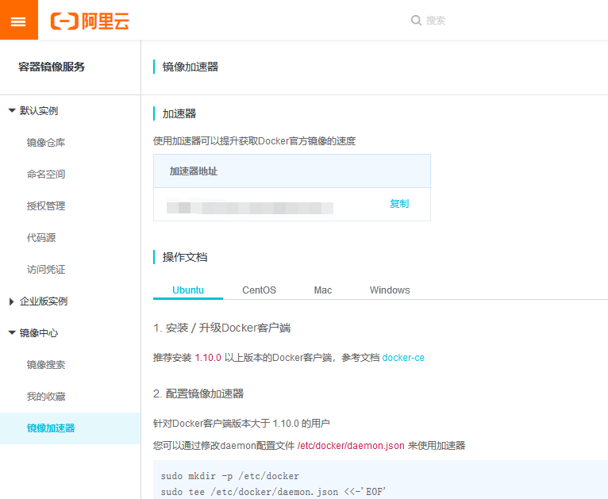Open 命名空间 in the sidebar
This screenshot has height=499, width=608.
(x=46, y=175)
